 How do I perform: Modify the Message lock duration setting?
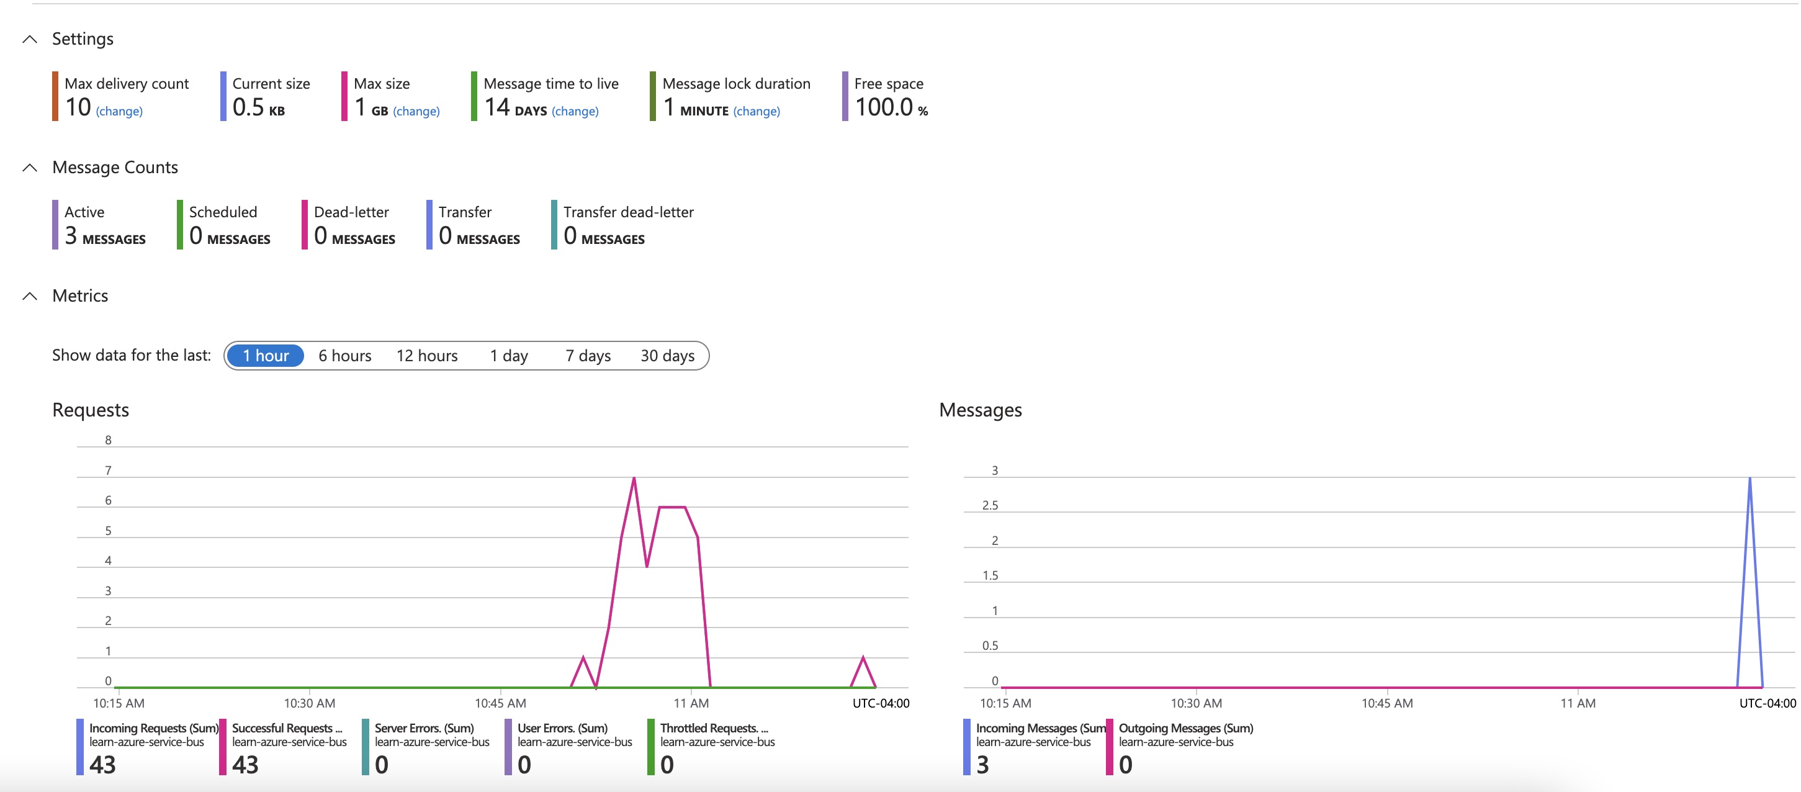[757, 110]
